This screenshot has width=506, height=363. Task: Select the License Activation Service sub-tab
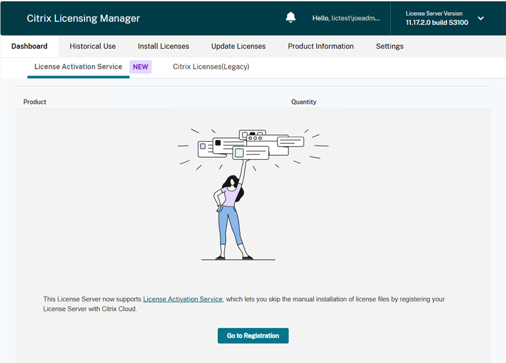point(78,67)
